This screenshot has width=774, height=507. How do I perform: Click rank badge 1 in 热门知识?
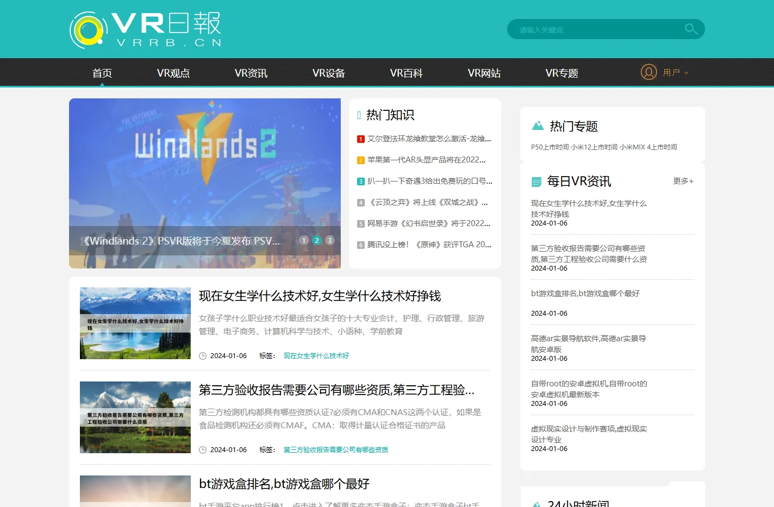coord(360,139)
